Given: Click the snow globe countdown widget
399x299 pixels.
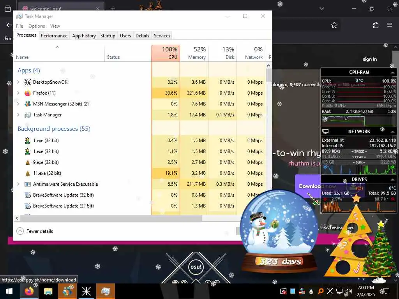Looking at the screenshot, I should tap(279, 231).
